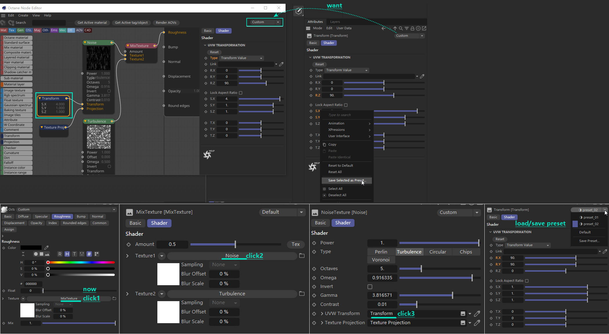This screenshot has height=334, width=609.
Task: Collapse UVW TRANSFORMATION section in Attributes panel
Action: point(310,57)
